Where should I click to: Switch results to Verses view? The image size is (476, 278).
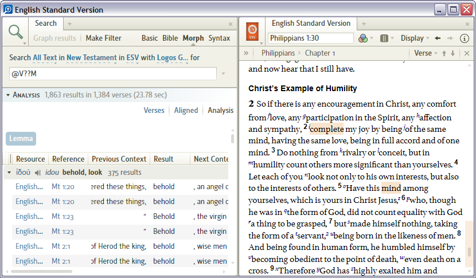(154, 111)
